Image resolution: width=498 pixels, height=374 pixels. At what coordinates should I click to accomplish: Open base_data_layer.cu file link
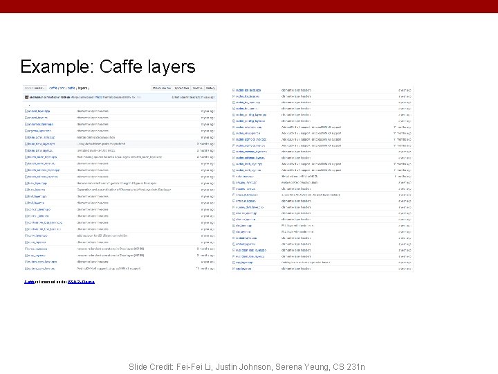tap(40, 151)
